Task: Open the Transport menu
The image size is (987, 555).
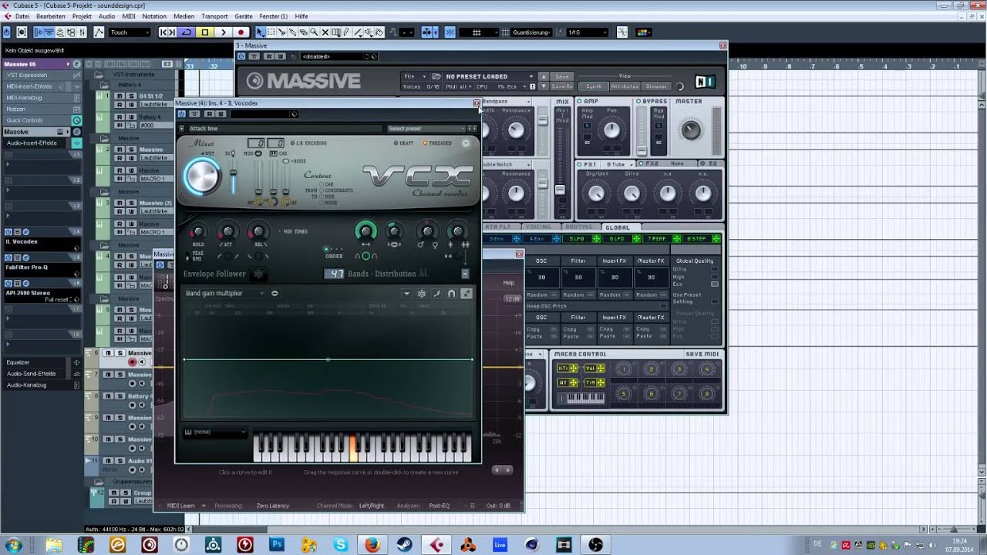Action: pos(214,16)
